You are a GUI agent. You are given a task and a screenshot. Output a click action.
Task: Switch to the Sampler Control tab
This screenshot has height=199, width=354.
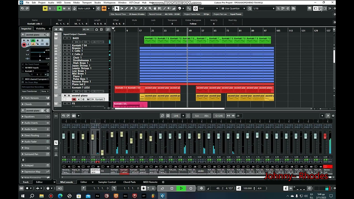107,182
